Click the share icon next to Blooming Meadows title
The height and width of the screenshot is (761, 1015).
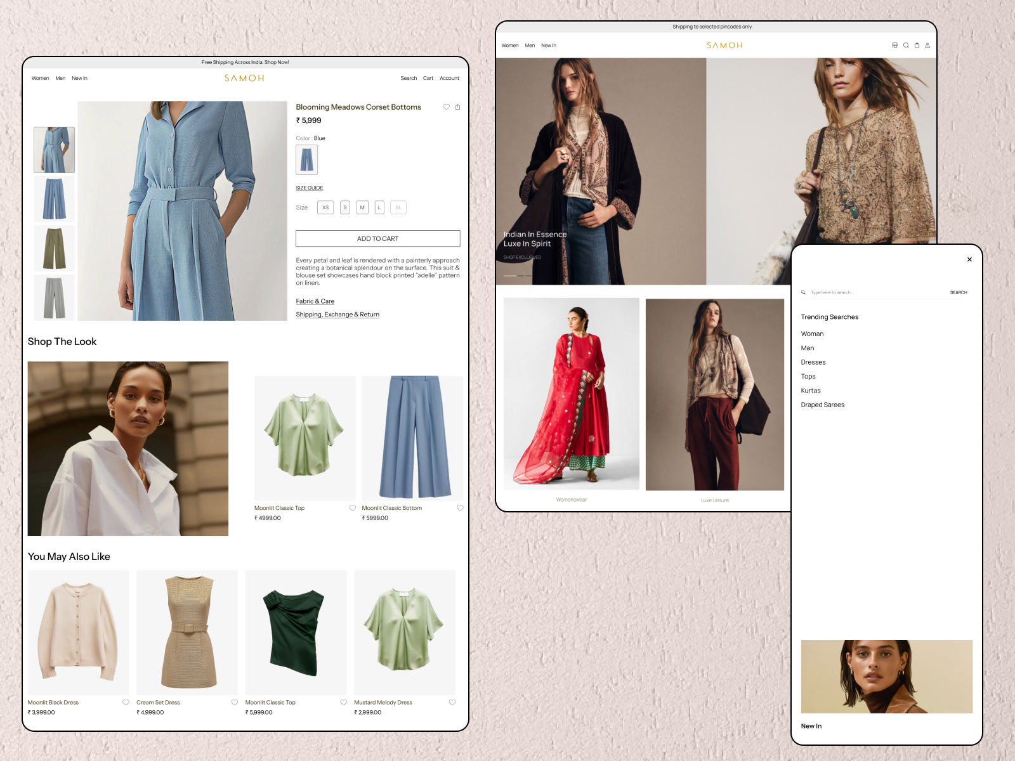457,107
